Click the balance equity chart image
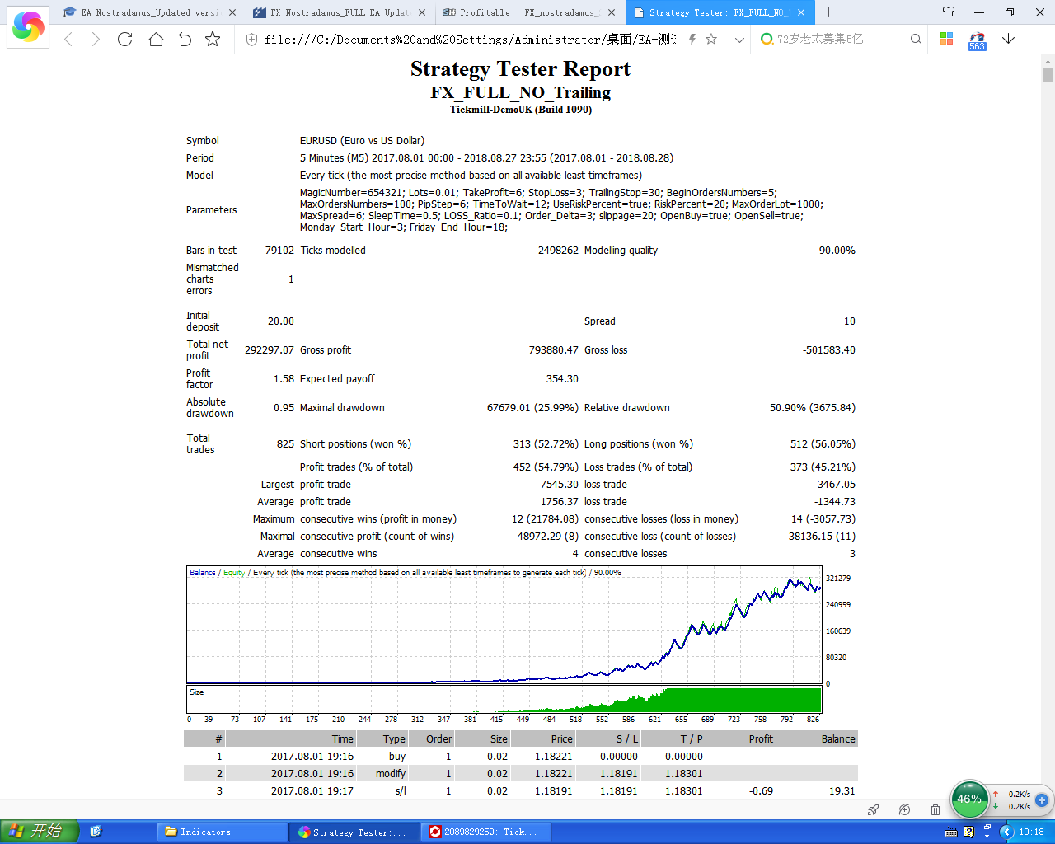Image resolution: width=1055 pixels, height=844 pixels. pos(519,644)
